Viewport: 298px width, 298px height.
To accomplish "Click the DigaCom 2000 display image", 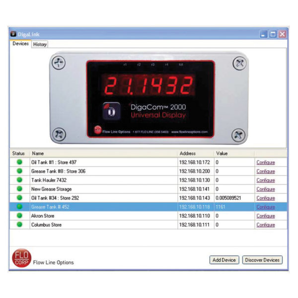I will tap(149, 98).
